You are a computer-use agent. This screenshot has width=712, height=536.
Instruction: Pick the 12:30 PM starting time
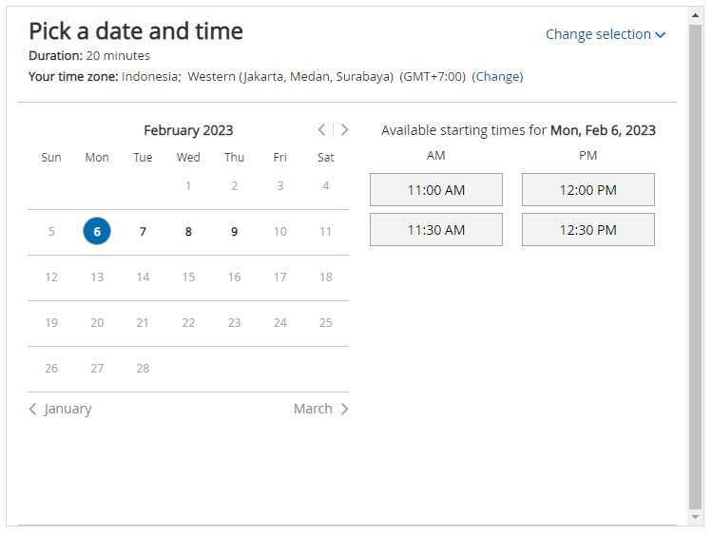coord(587,230)
